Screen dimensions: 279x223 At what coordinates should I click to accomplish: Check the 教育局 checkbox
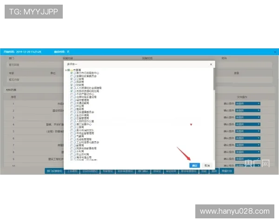click(x=72, y=145)
